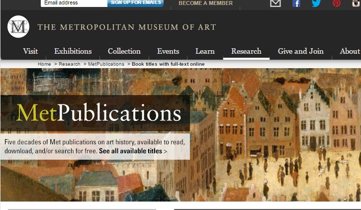Image resolution: width=361 pixels, height=210 pixels.
Task: Open the Become a Member link
Action: pos(205,3)
